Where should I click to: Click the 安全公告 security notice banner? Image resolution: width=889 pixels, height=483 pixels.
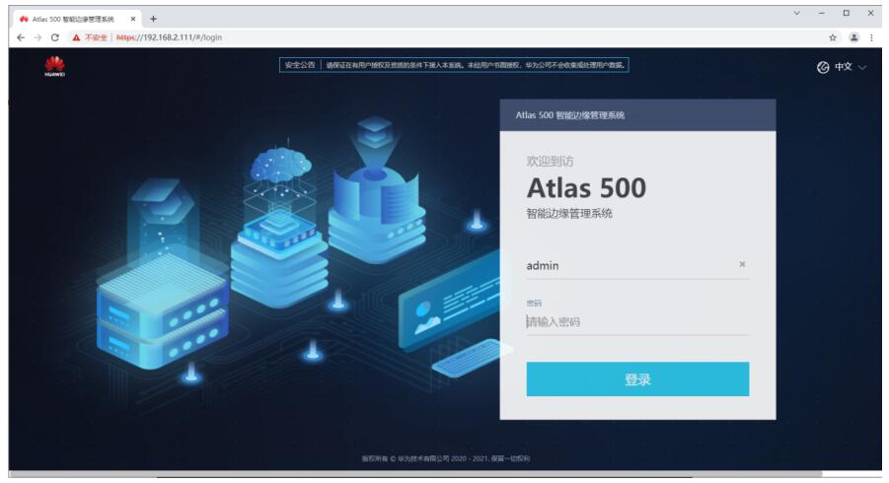(x=454, y=65)
